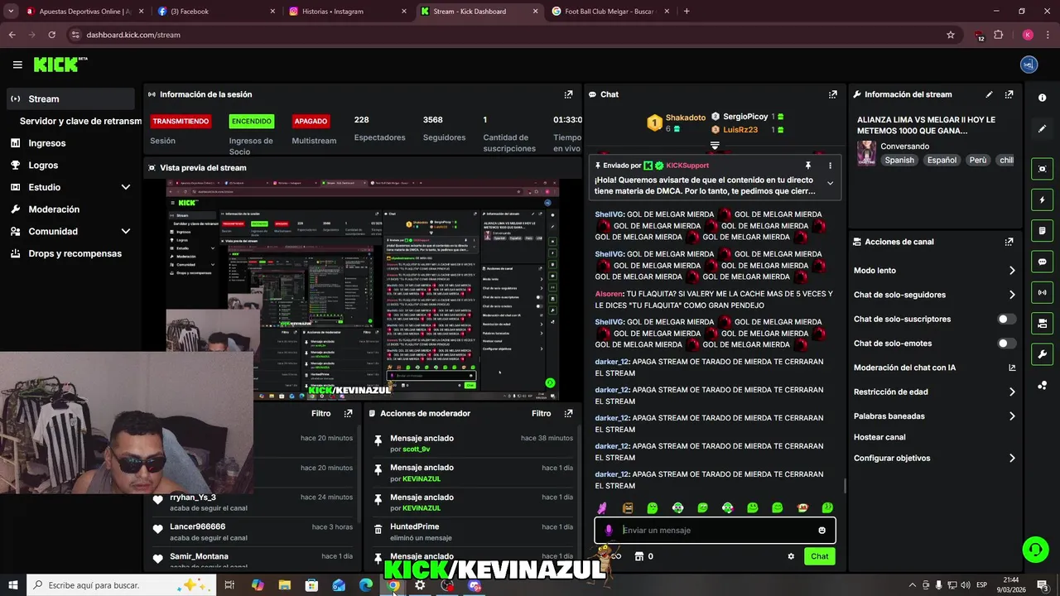Pop out the Información de la sesión panel
Screen dimensions: 1060x596
[568, 94]
